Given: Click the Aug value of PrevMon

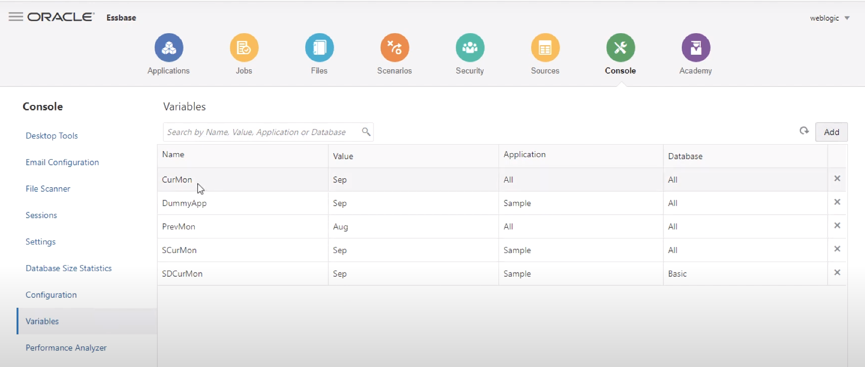Looking at the screenshot, I should [340, 227].
